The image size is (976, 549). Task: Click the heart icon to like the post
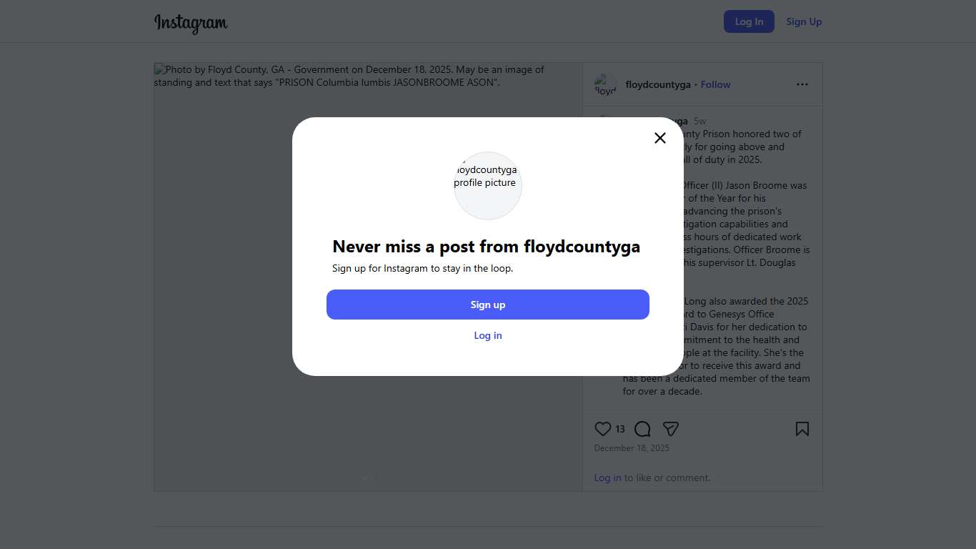(x=602, y=429)
